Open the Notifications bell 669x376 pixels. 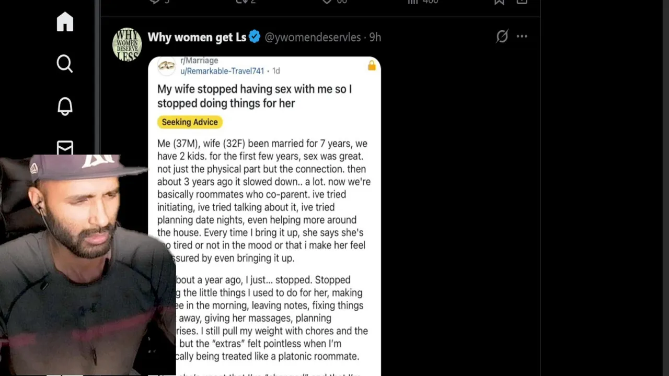[65, 106]
